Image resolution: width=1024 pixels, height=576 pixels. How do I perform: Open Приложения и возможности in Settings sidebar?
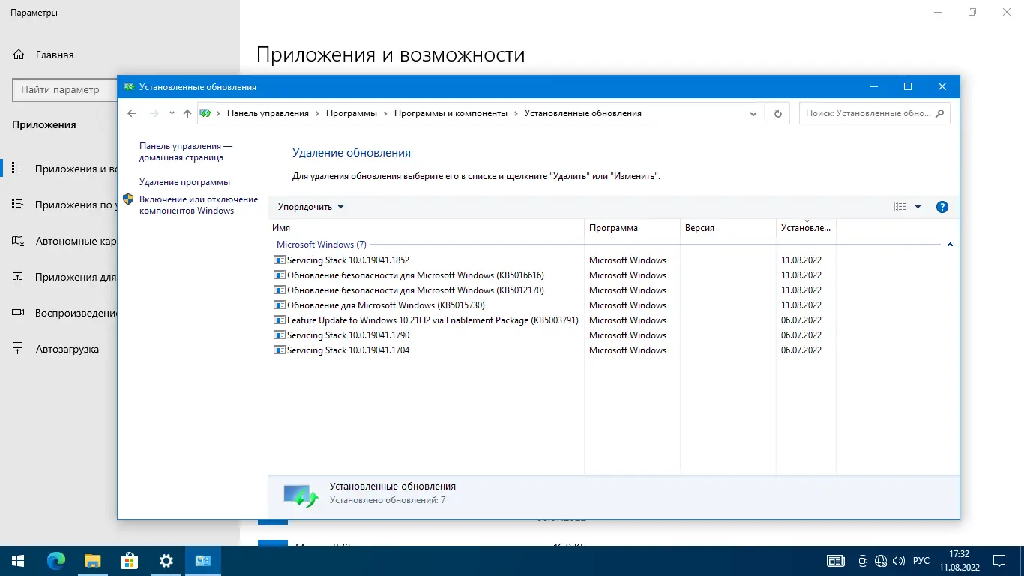(x=59, y=169)
